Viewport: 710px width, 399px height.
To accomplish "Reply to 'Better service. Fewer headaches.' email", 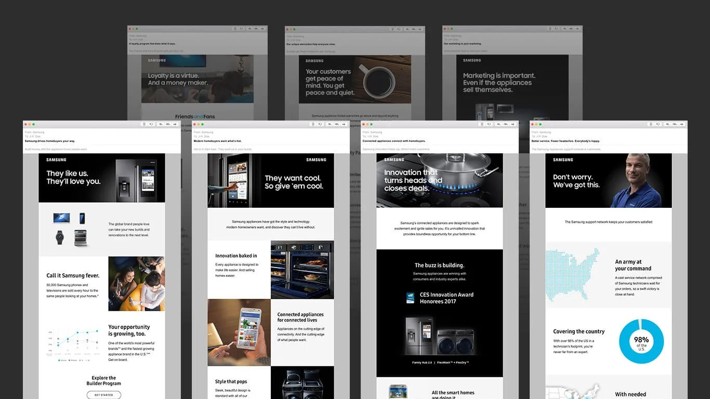I will tap(667, 124).
